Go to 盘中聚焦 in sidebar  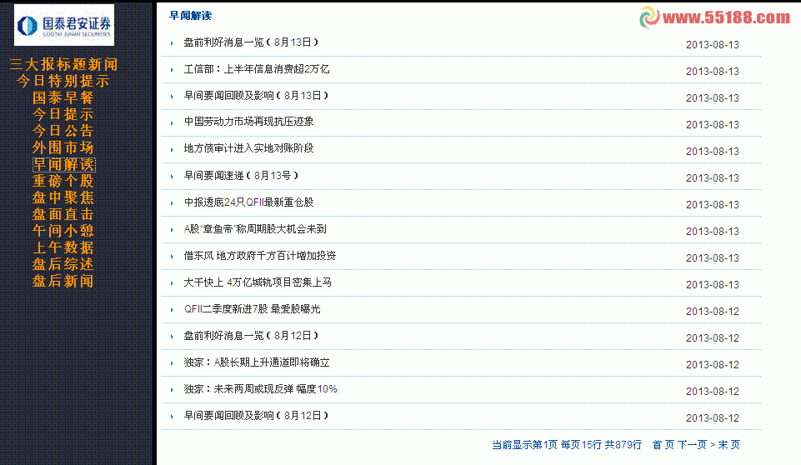click(63, 197)
